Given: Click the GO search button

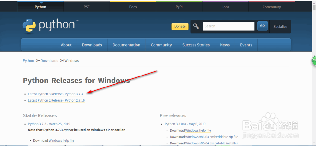Looking at the screenshot, I should pyautogui.click(x=262, y=26).
